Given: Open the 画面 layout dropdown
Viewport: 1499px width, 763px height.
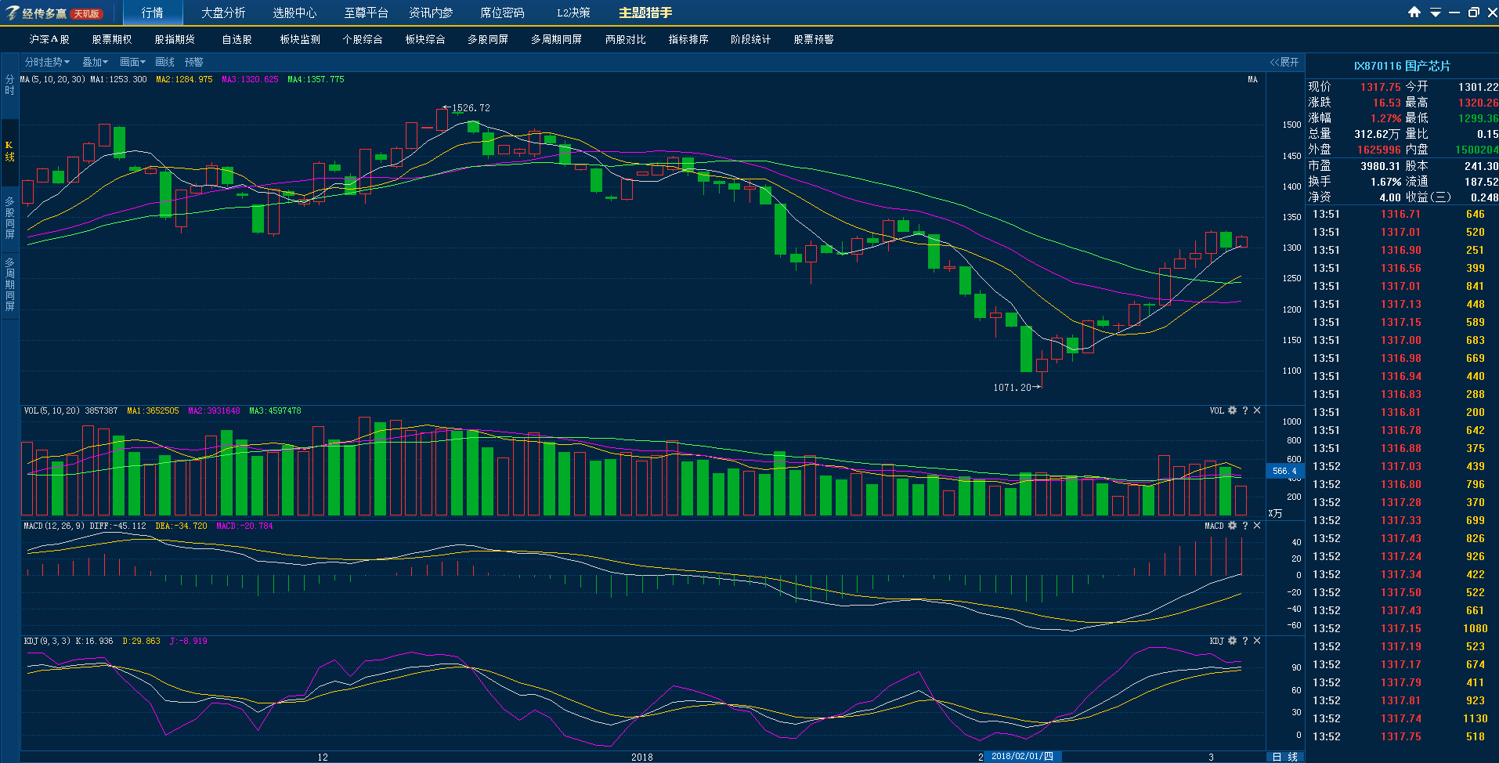Looking at the screenshot, I should [x=132, y=62].
